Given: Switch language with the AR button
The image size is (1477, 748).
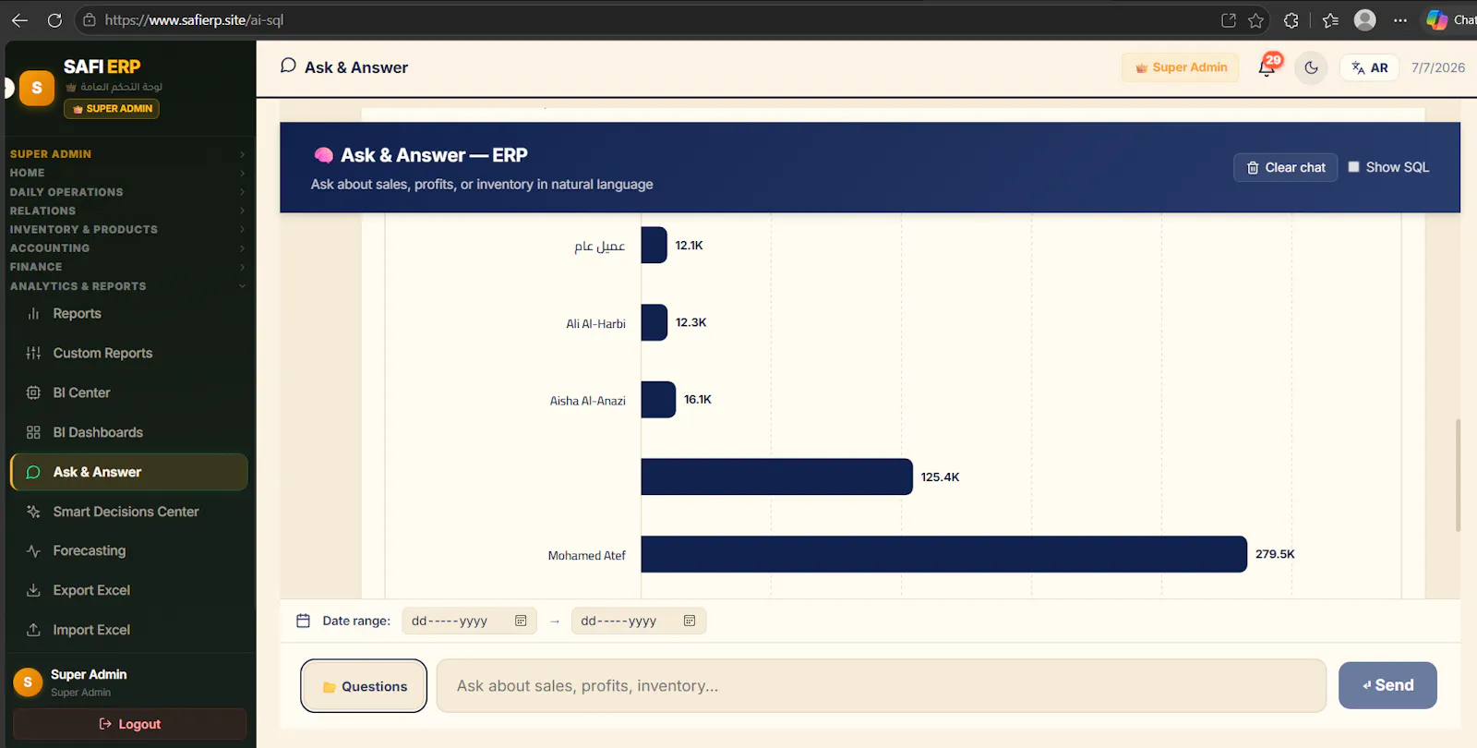Looking at the screenshot, I should 1370,67.
